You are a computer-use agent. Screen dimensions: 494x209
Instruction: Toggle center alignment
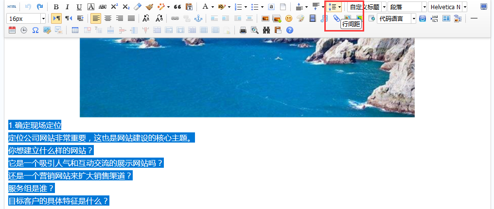[x=108, y=18]
